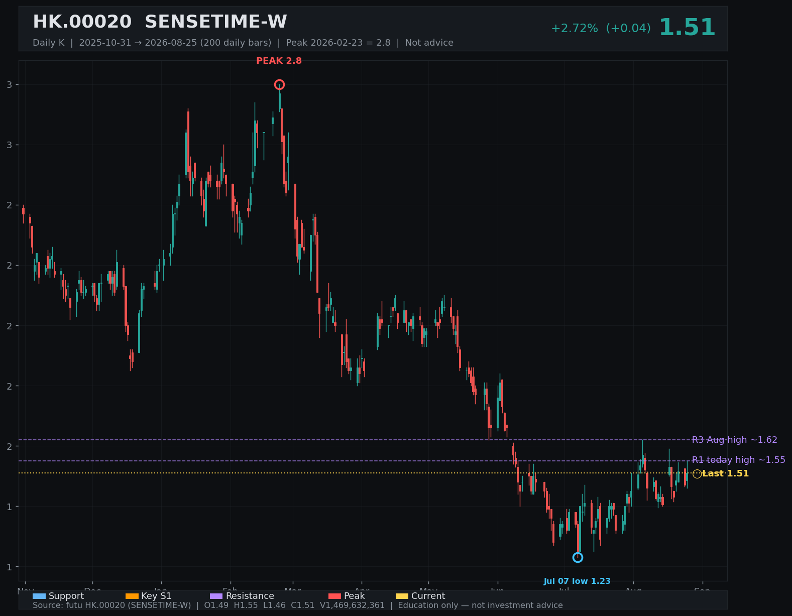Viewport: 792px width, 616px height.
Task: Select the orange Key S1 legend swatch
Action: [132, 596]
